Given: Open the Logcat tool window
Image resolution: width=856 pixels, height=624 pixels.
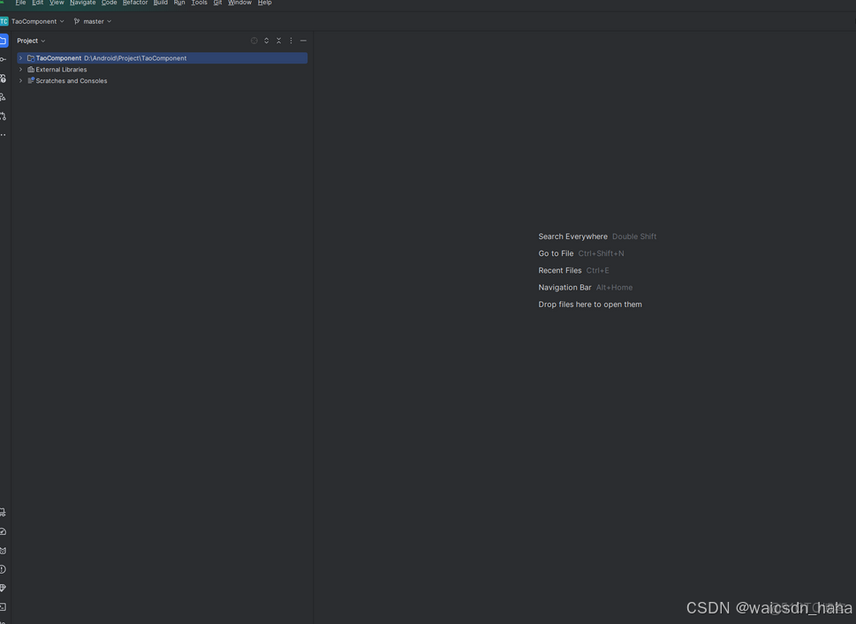Looking at the screenshot, I should pyautogui.click(x=4, y=550).
